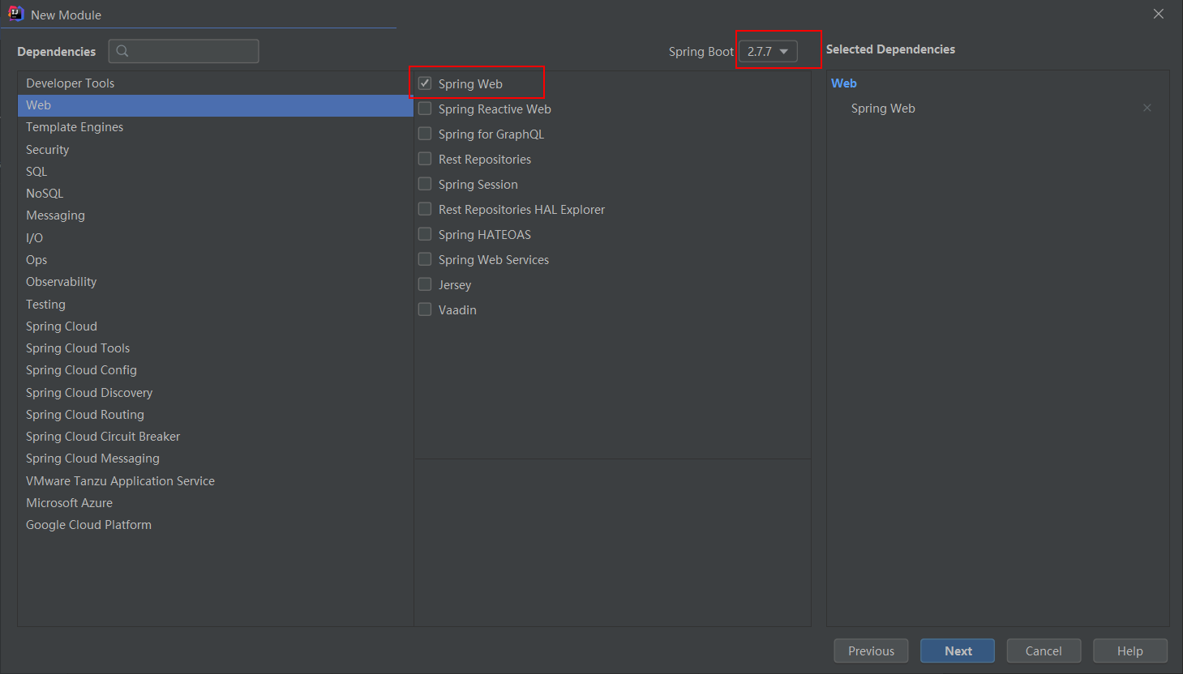Click the Web group heading in Selected Dependencies
The image size is (1183, 674).
844,83
